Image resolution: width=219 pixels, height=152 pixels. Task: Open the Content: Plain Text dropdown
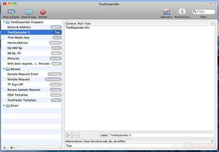pos(140,24)
